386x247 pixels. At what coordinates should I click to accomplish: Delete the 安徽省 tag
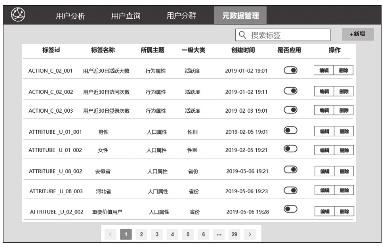(344, 171)
